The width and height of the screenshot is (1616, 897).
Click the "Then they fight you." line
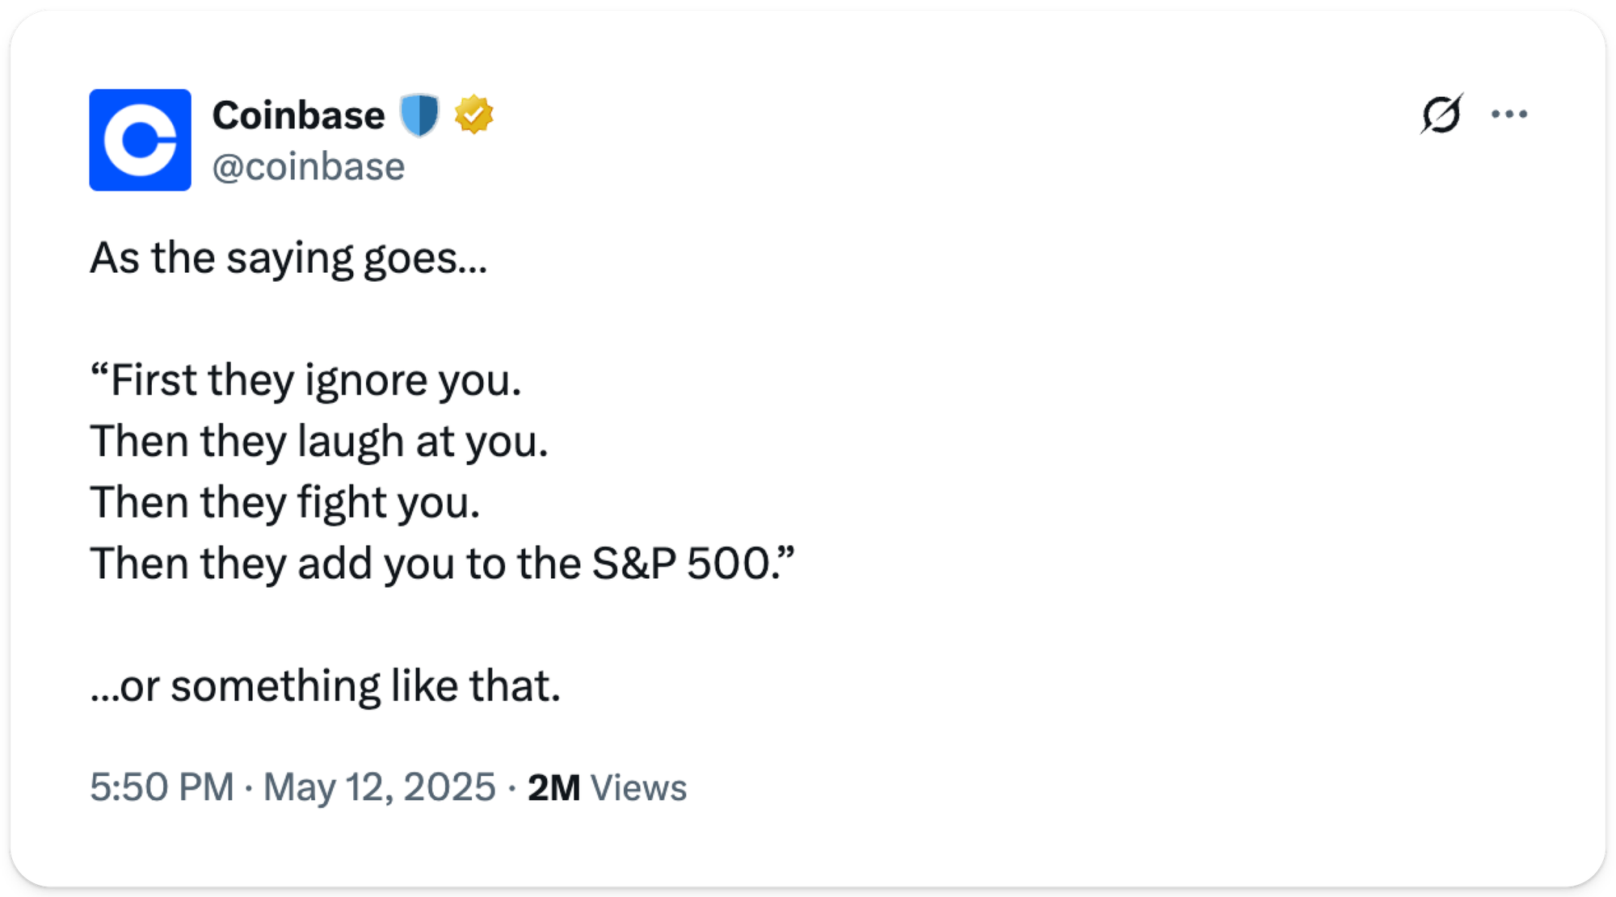285,503
